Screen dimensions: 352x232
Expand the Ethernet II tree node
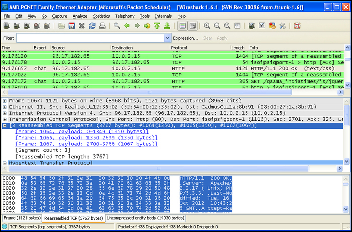click(x=5, y=107)
